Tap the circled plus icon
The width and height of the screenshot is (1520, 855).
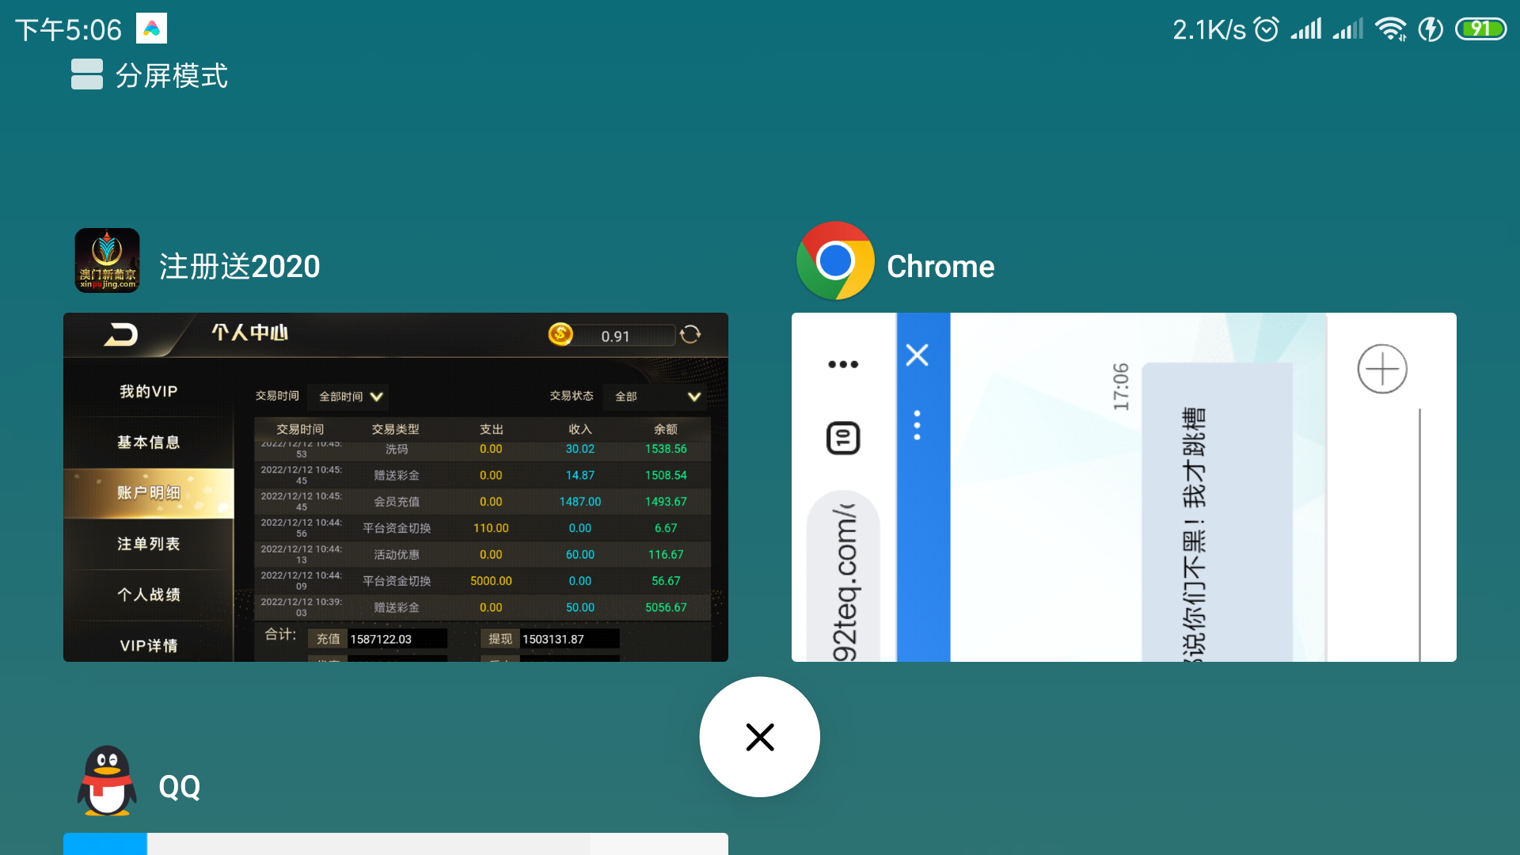pos(1381,369)
